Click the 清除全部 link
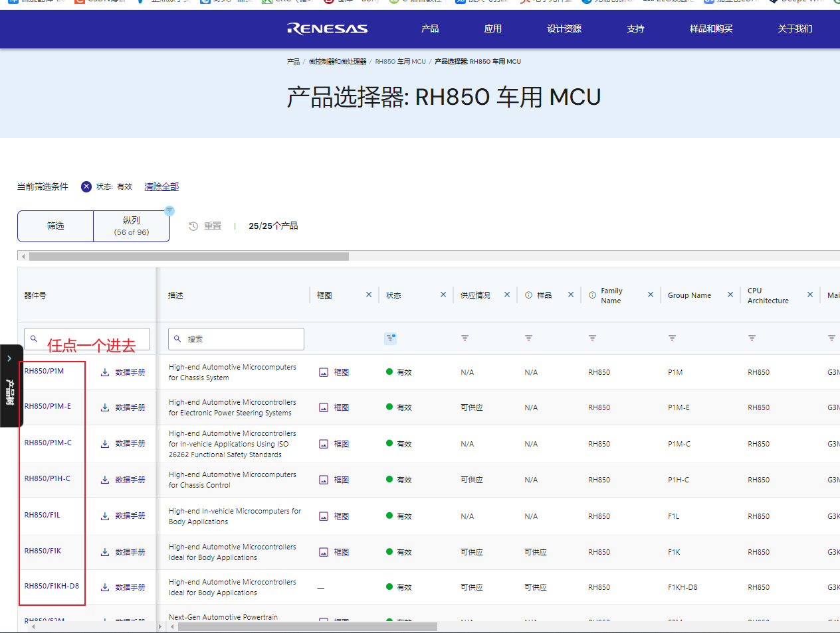The image size is (840, 633). coord(161,186)
